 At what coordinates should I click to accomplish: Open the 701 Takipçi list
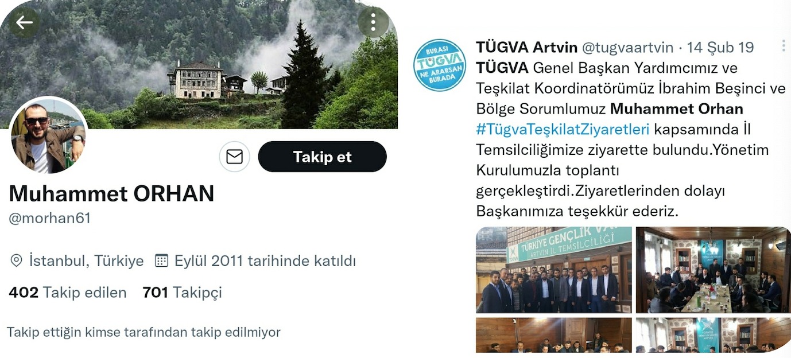(x=183, y=293)
